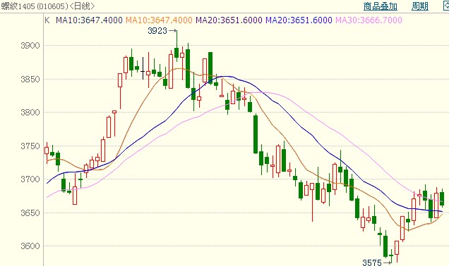The width and height of the screenshot is (449, 266).
Task: Click the 3850 y-axis price label
Action: tap(30, 79)
